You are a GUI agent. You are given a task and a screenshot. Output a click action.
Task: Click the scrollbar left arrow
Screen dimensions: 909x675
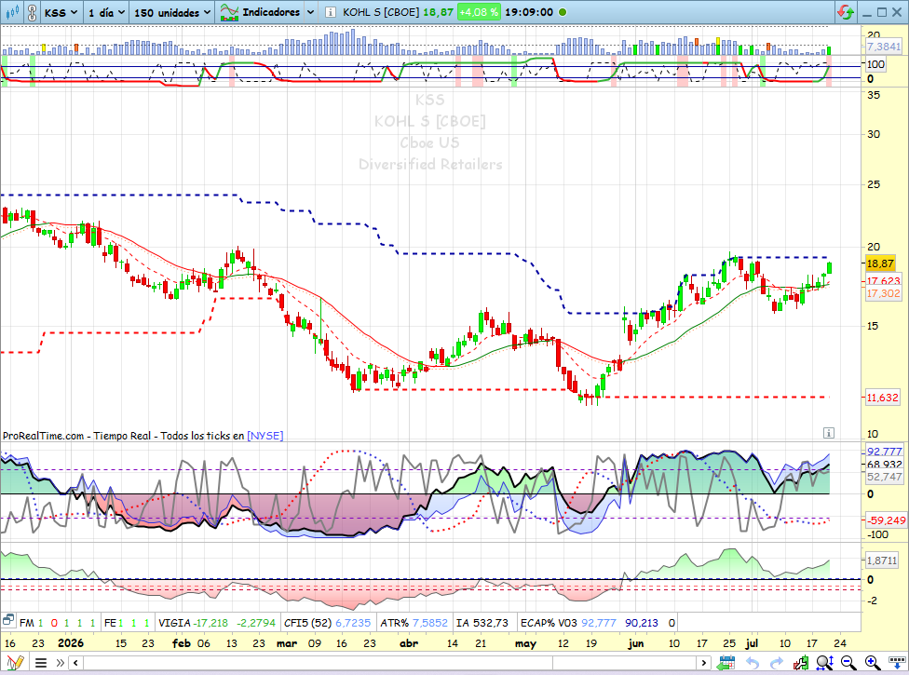pyautogui.click(x=76, y=662)
